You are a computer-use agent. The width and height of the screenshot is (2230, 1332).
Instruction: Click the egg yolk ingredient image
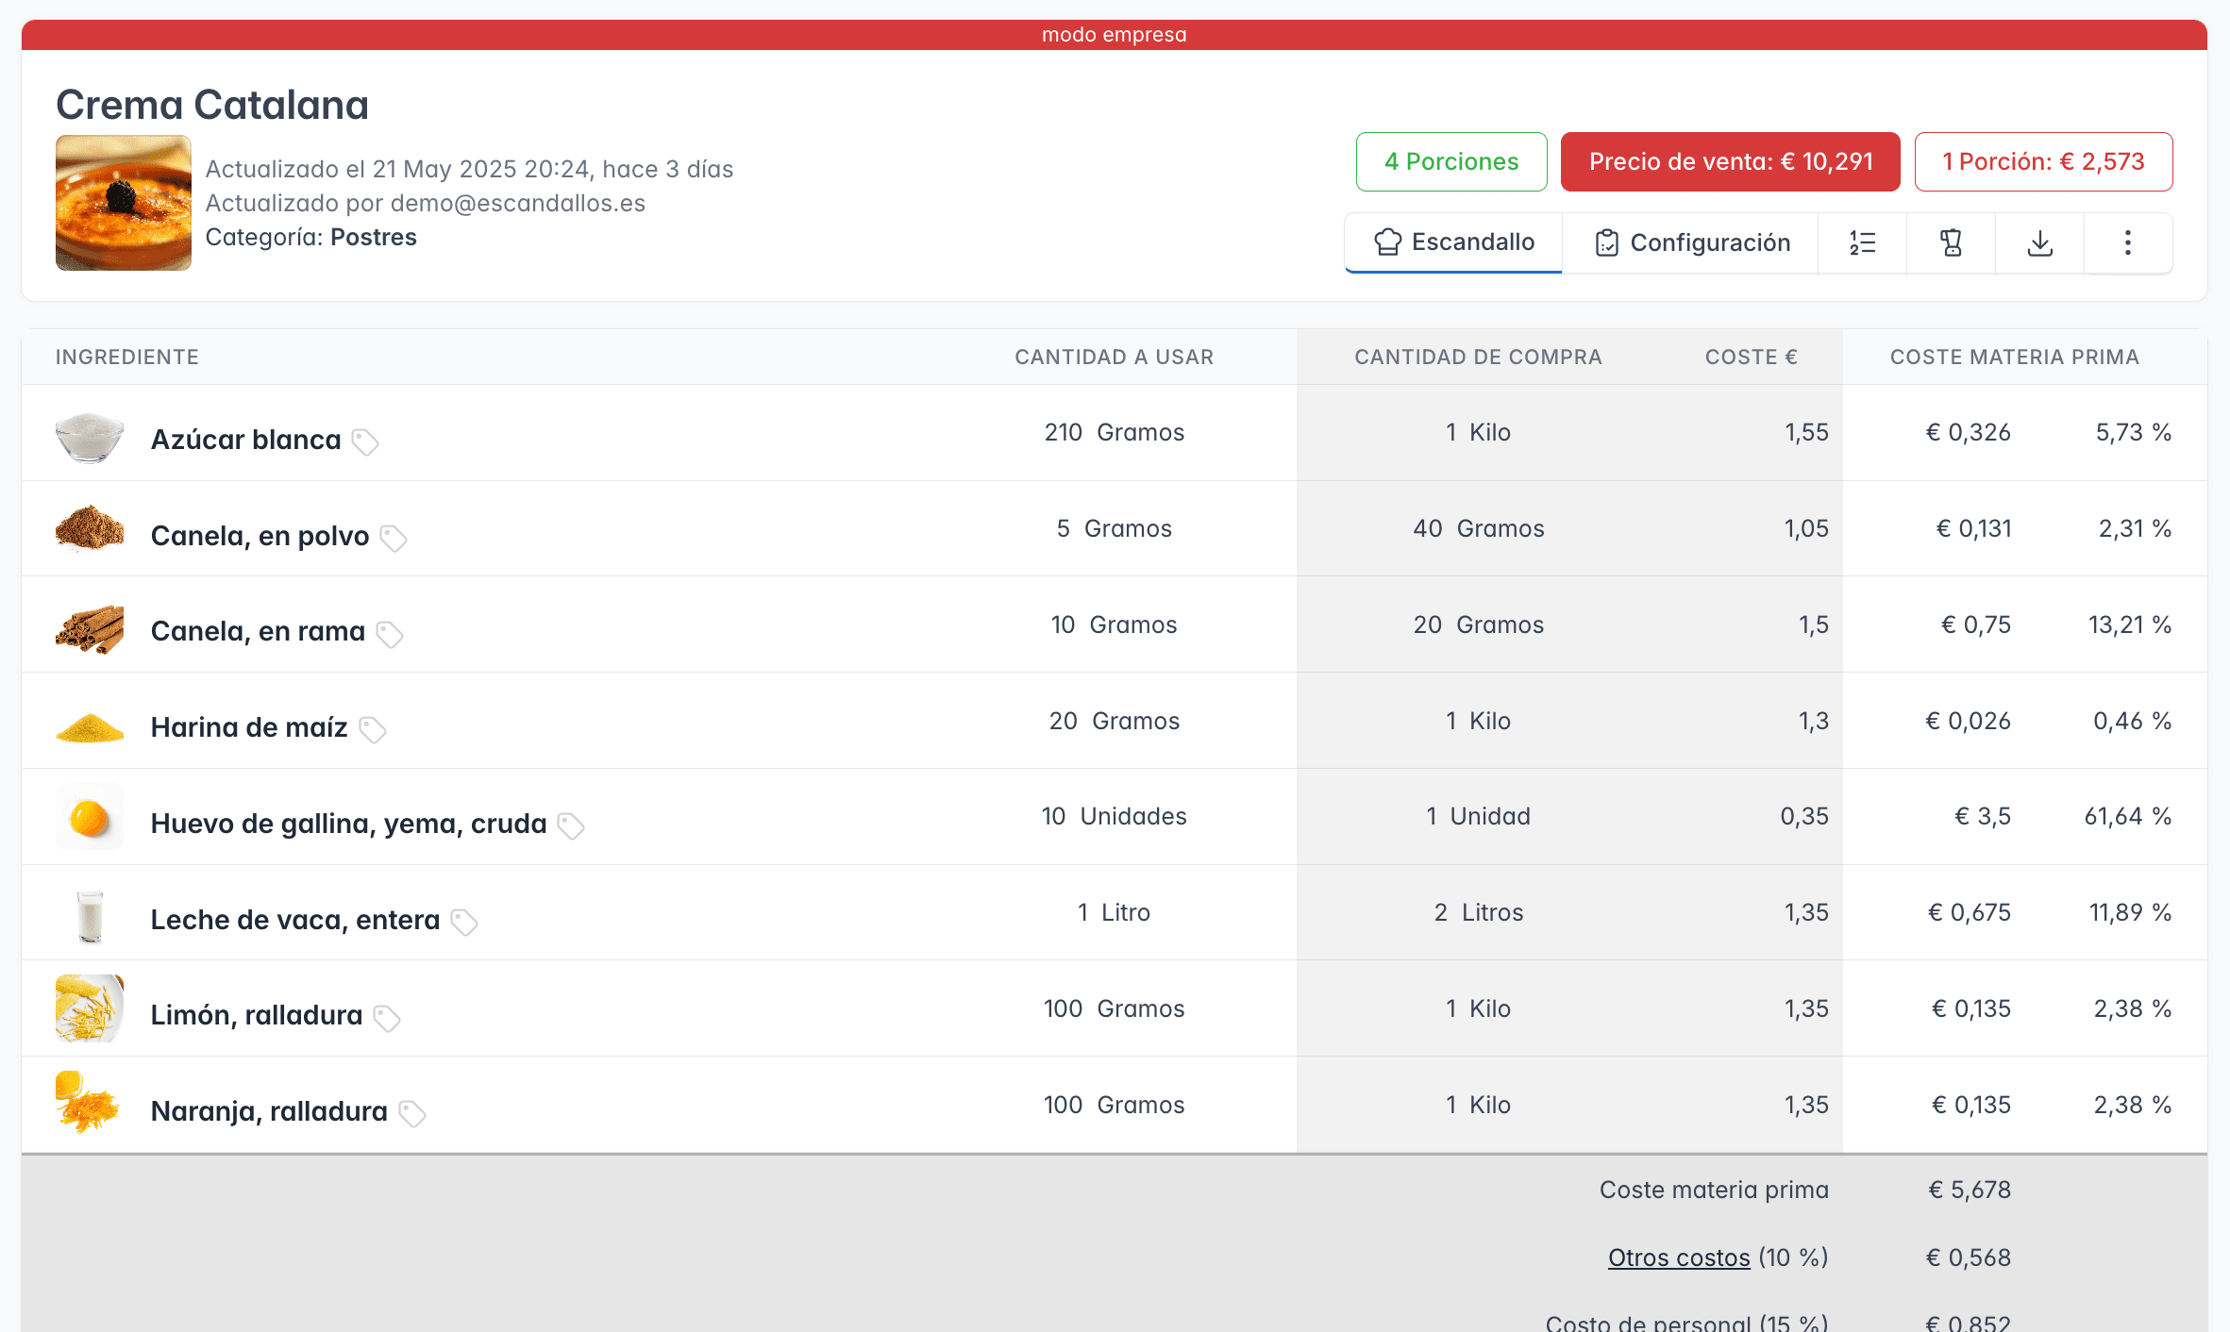[x=90, y=816]
